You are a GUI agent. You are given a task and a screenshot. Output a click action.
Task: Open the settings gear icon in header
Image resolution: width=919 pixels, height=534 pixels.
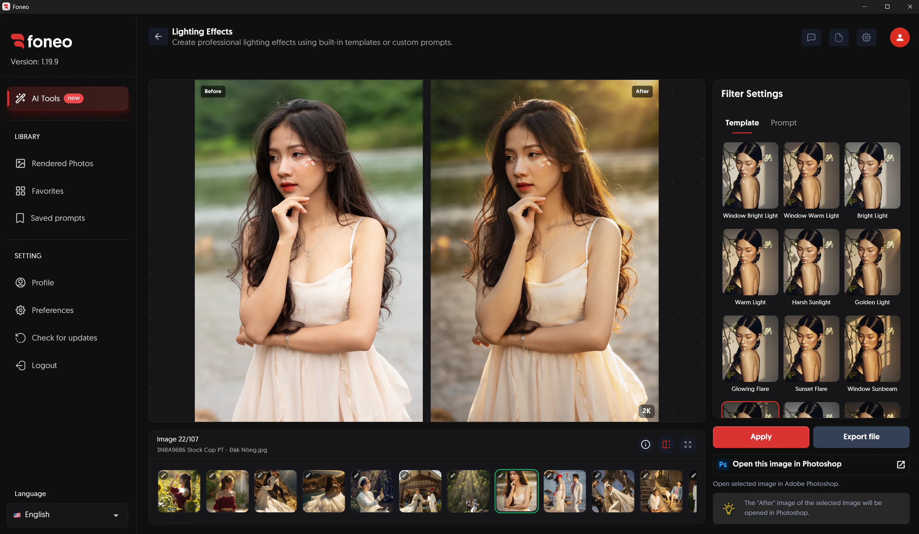click(x=866, y=38)
